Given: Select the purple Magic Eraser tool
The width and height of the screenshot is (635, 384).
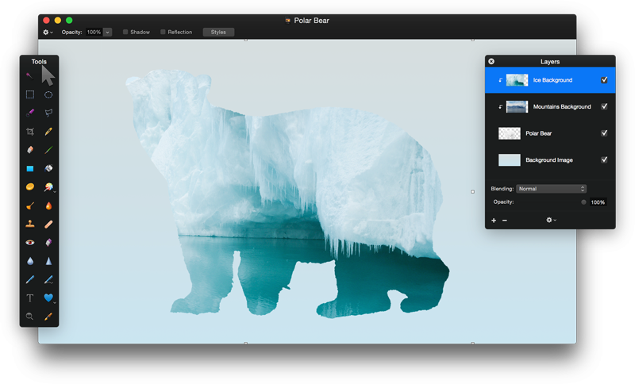Looking at the screenshot, I should tap(48, 242).
